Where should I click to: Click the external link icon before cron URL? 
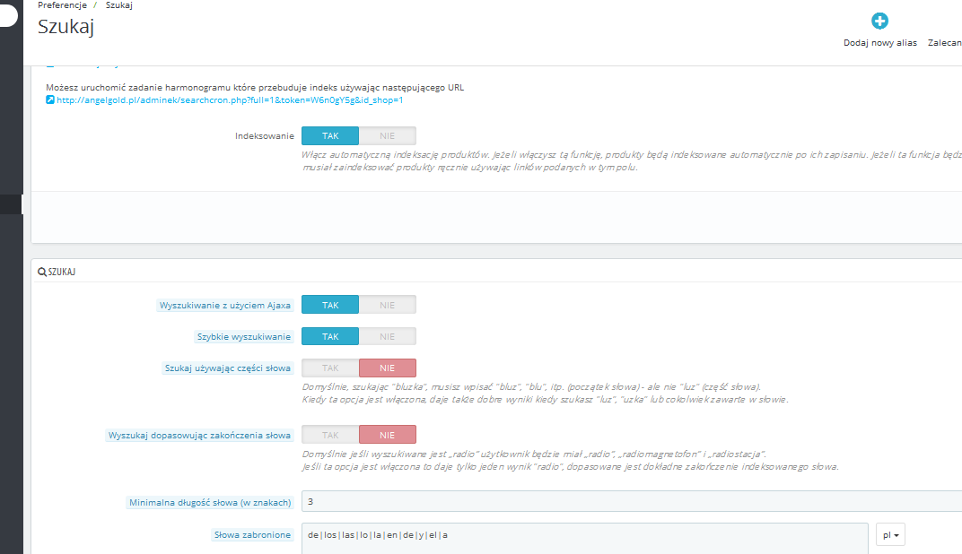(x=50, y=100)
